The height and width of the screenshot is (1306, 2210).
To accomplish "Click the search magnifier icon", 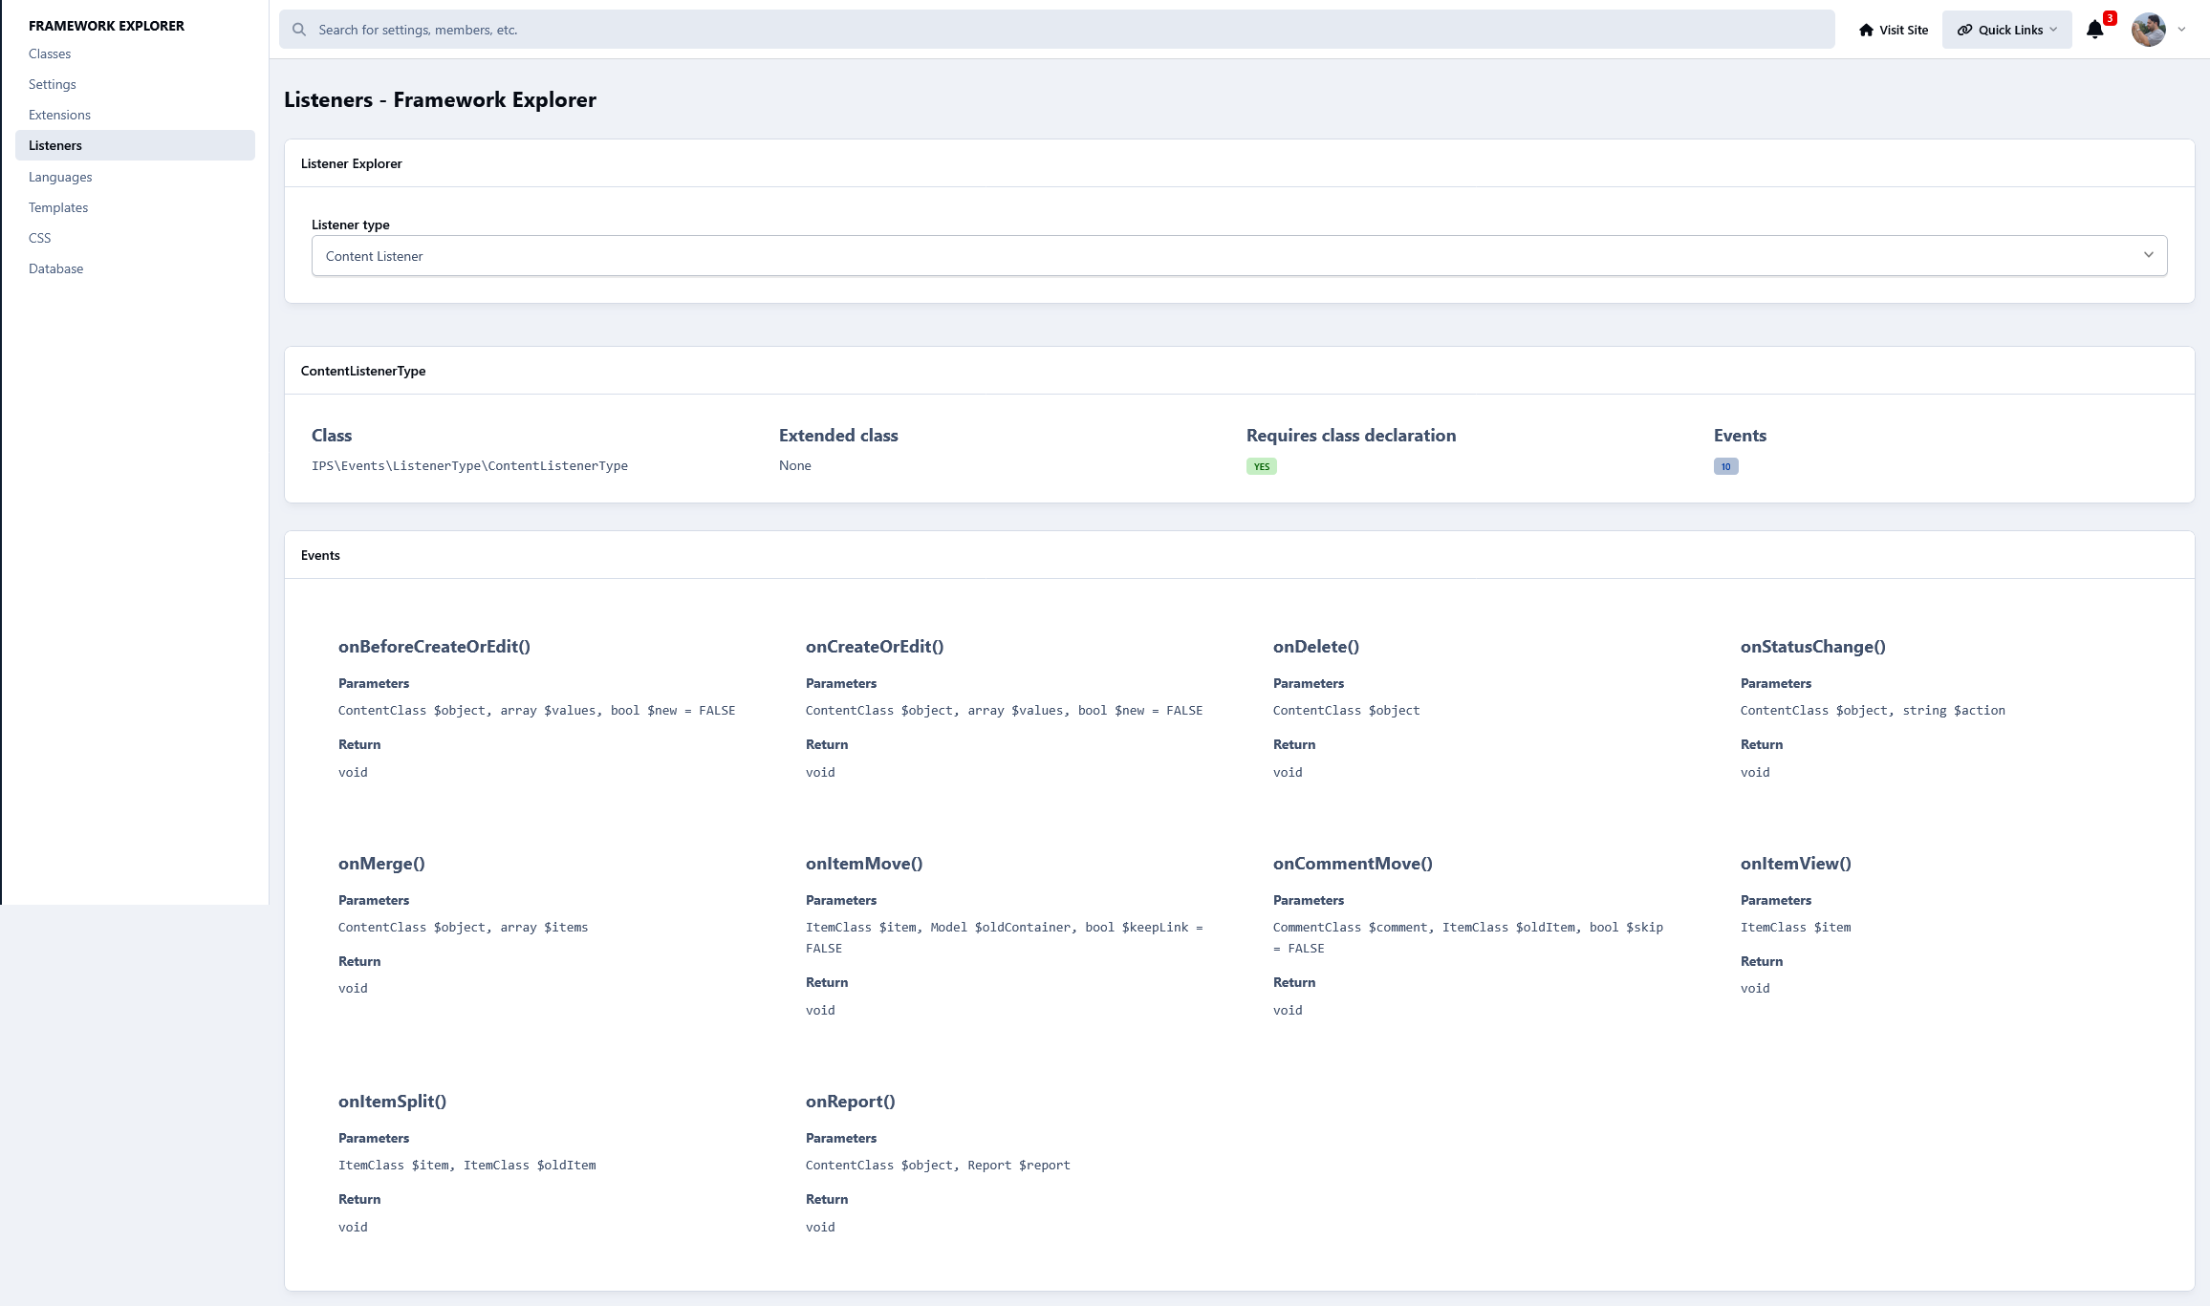I will coord(299,30).
